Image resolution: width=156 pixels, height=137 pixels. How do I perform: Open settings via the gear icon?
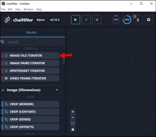click(149, 20)
